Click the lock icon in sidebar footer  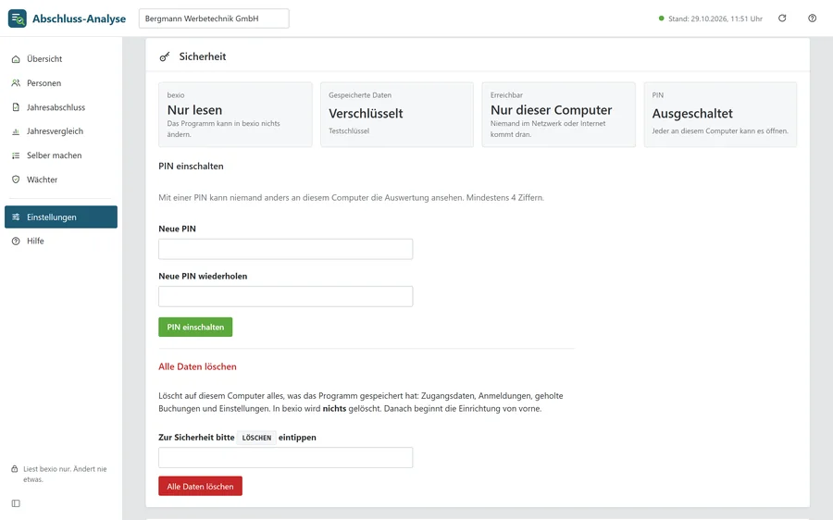tap(15, 469)
